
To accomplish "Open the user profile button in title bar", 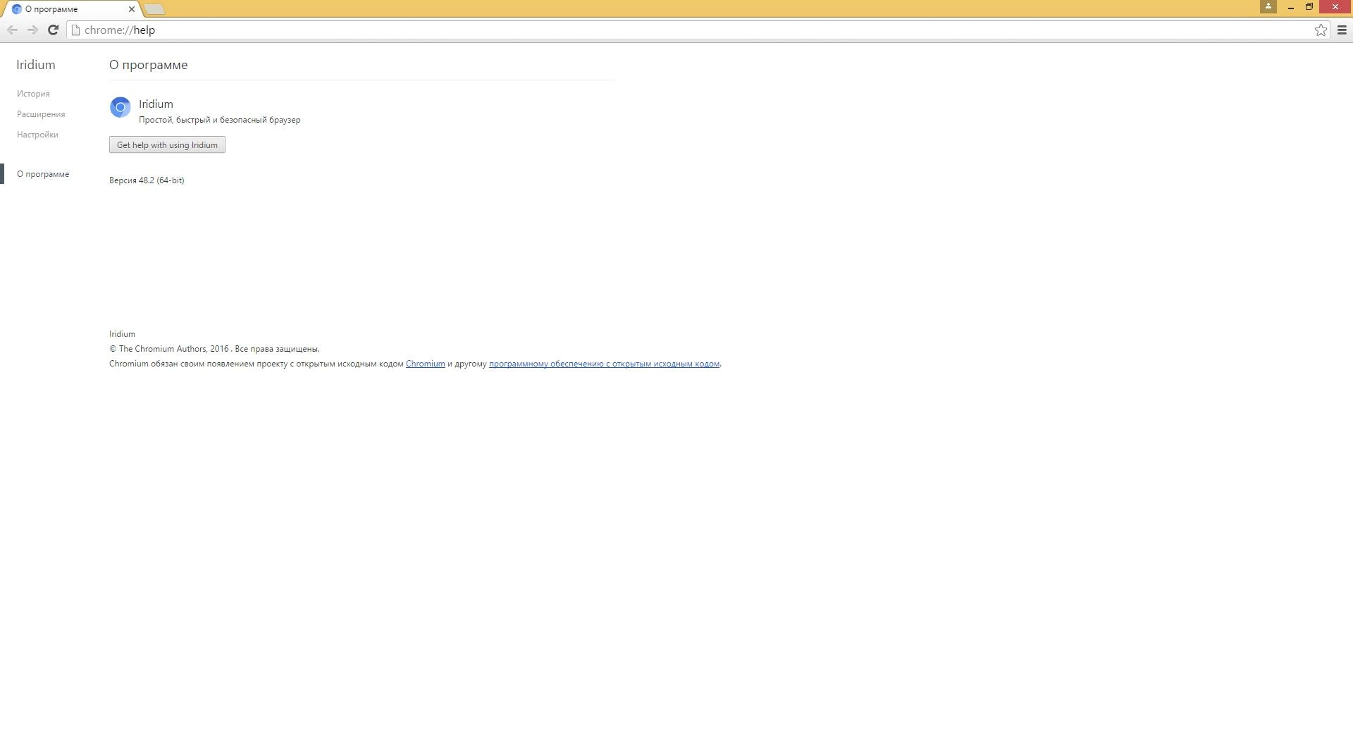I will click(1268, 6).
